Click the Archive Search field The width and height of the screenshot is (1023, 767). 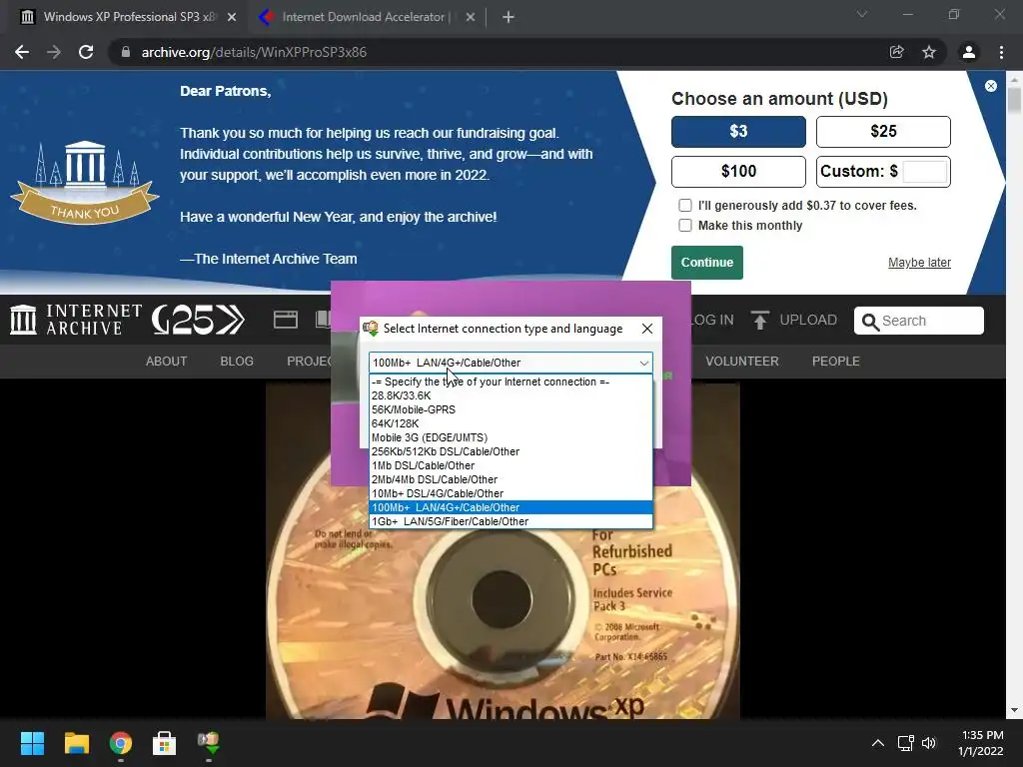919,321
